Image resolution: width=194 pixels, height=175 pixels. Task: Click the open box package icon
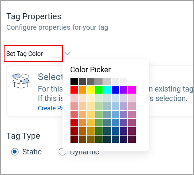[x=21, y=81]
